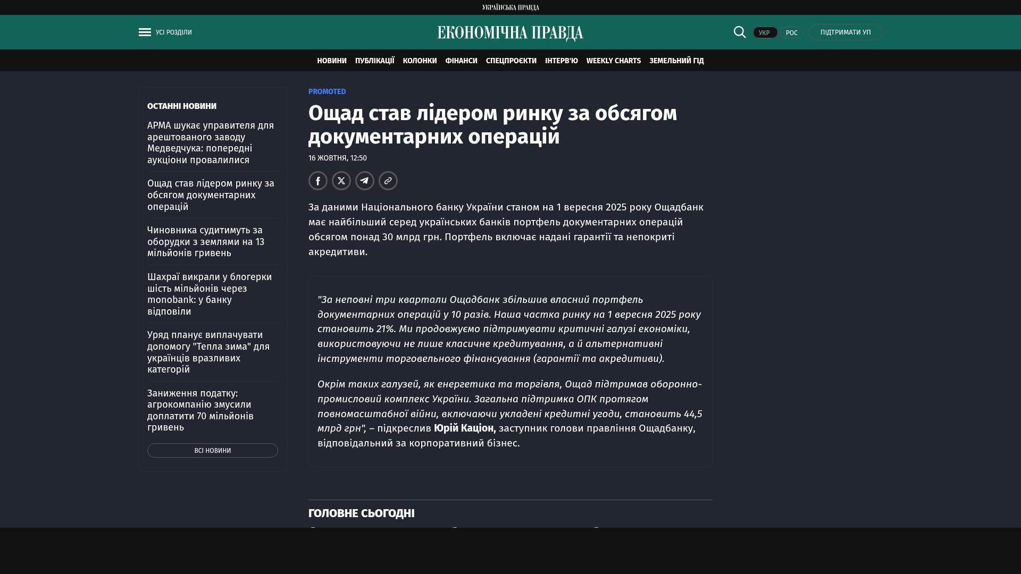
Task: Open Українська правда top logo
Action: (x=510, y=7)
